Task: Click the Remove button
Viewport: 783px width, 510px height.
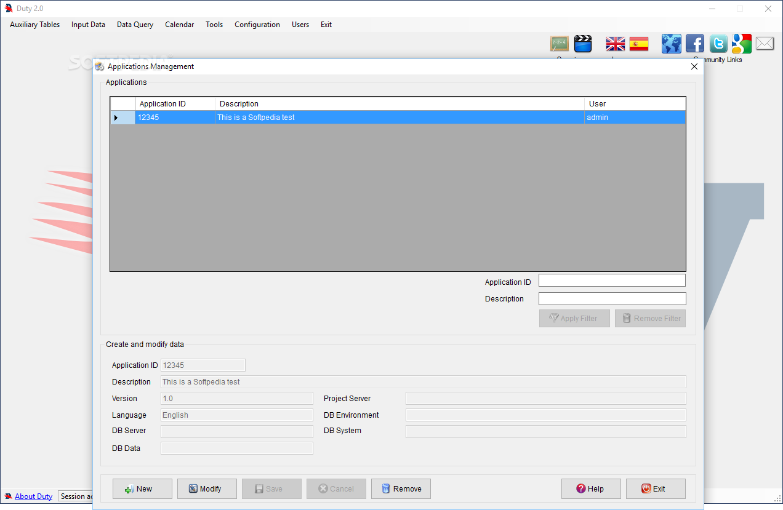Action: point(401,488)
